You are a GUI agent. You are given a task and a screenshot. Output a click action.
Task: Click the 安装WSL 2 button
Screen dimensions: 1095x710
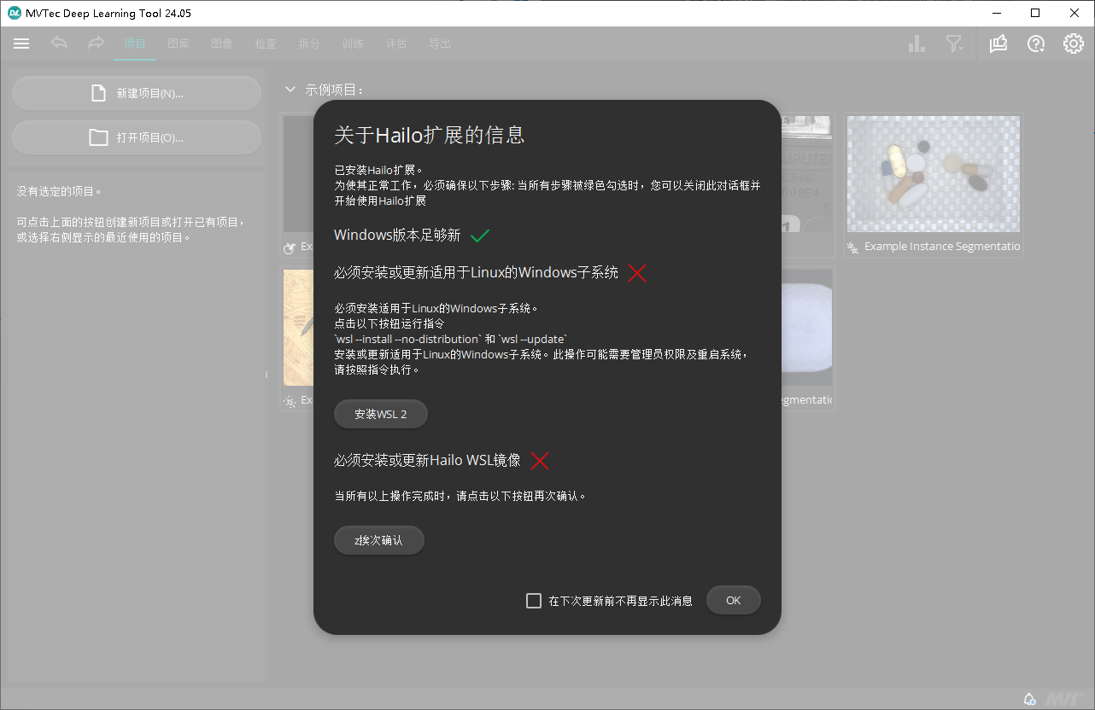(x=381, y=414)
